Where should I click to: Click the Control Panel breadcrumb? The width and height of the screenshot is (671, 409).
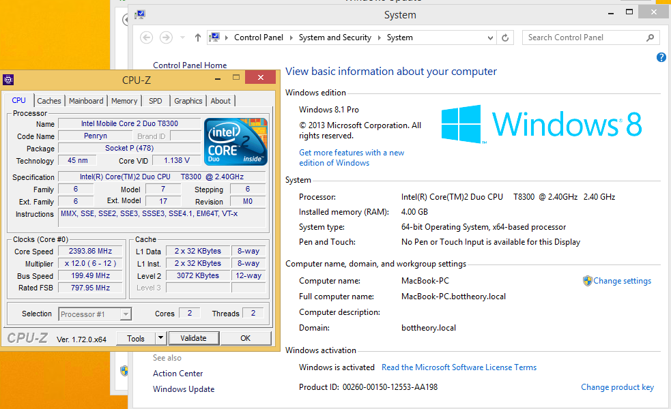point(259,37)
